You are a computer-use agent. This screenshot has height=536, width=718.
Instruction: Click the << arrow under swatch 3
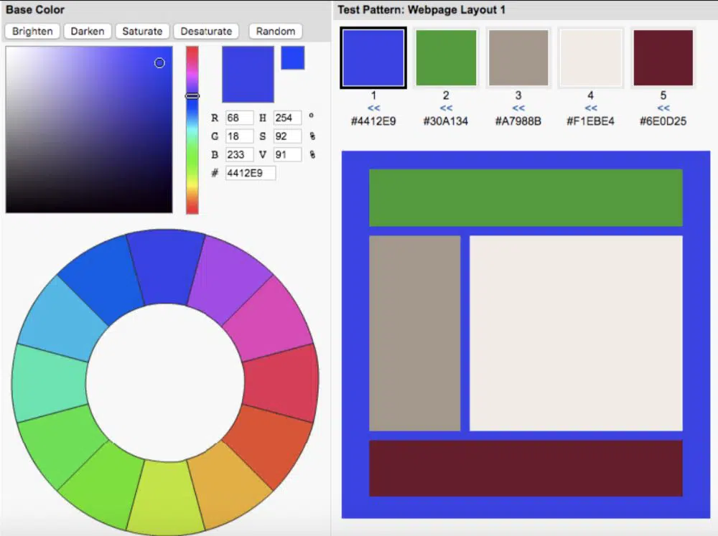coord(518,108)
